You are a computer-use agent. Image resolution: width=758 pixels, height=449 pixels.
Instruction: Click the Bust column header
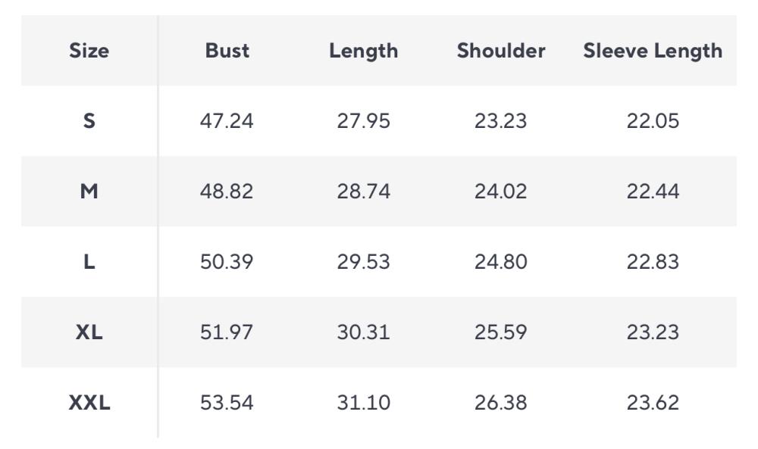coord(227,51)
